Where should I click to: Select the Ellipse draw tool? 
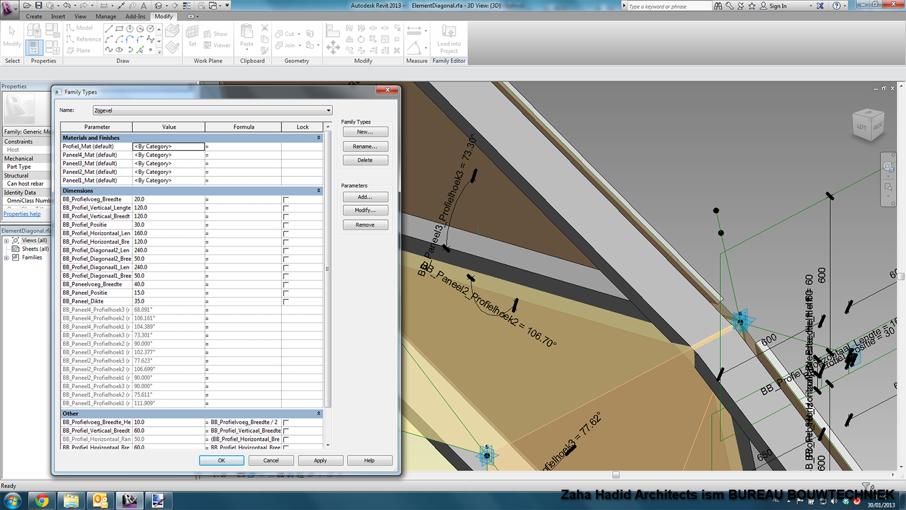pos(119,50)
